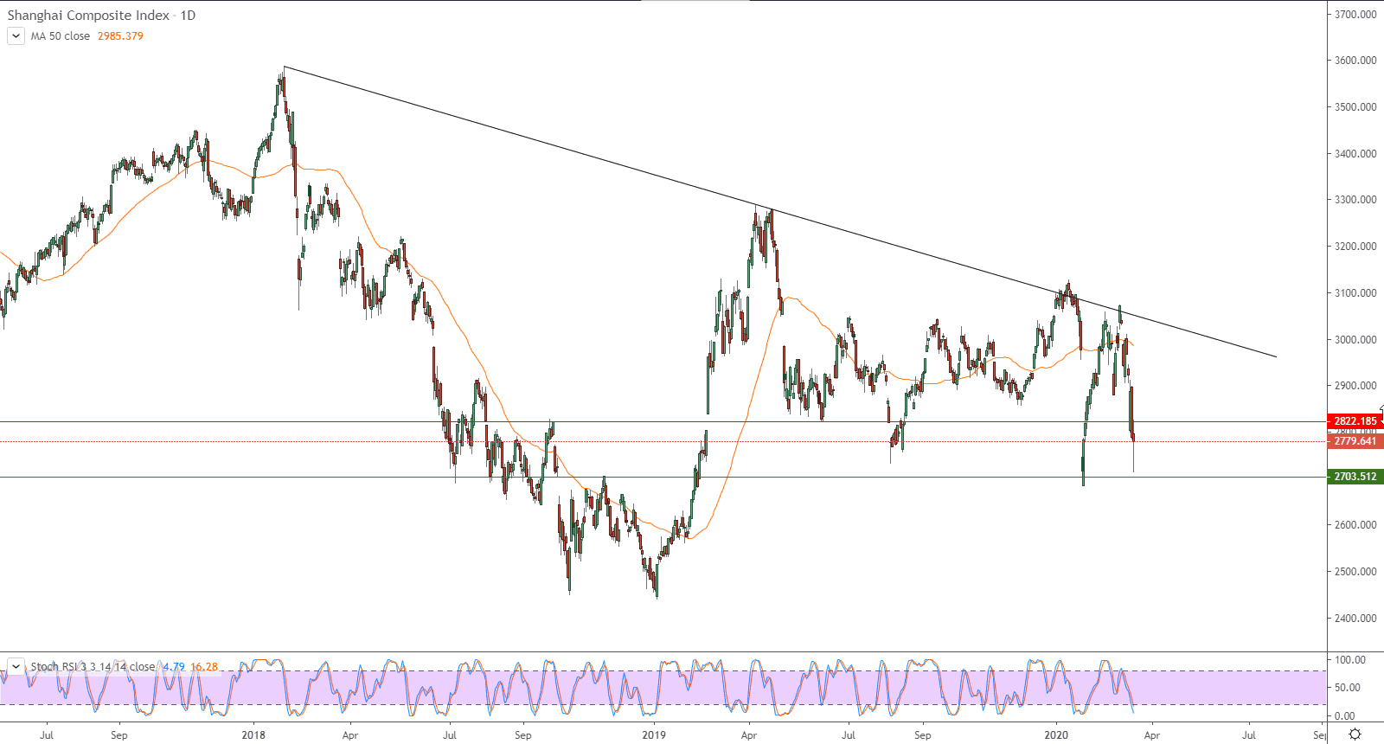Click the 1D timeframe label in title
The height and width of the screenshot is (744, 1384).
tap(188, 16)
